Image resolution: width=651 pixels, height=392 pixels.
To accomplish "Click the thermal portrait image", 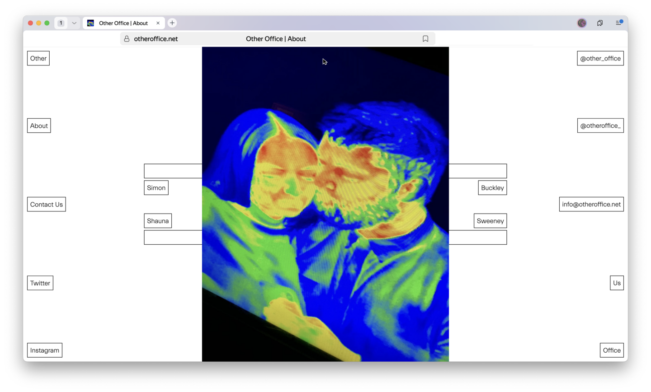I will pyautogui.click(x=325, y=203).
